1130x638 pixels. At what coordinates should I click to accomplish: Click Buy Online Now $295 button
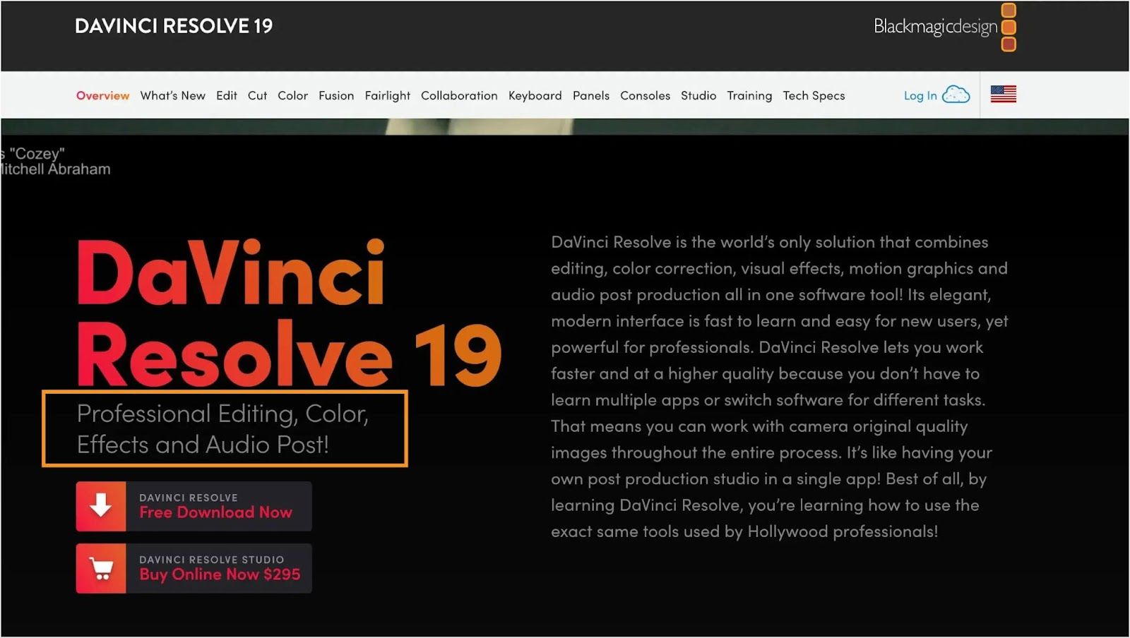tap(194, 568)
